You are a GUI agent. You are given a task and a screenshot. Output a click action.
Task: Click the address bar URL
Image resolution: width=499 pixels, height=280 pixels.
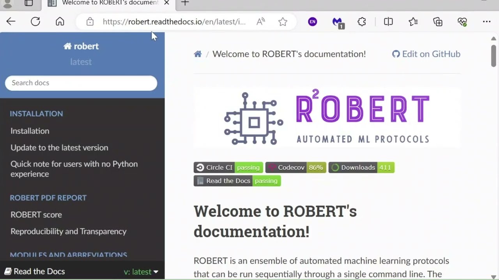174,22
